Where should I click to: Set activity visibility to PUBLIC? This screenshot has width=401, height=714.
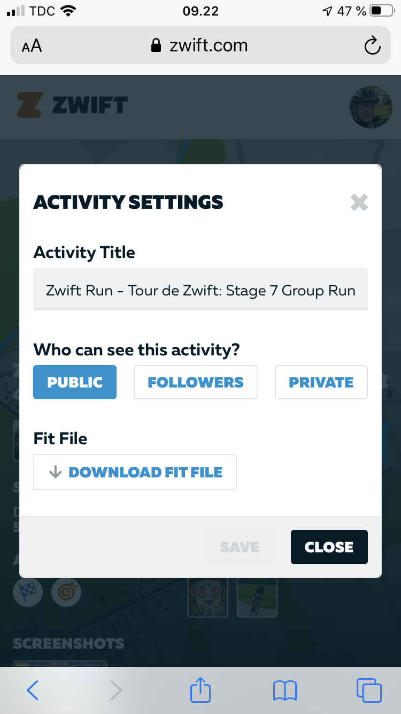tap(75, 382)
